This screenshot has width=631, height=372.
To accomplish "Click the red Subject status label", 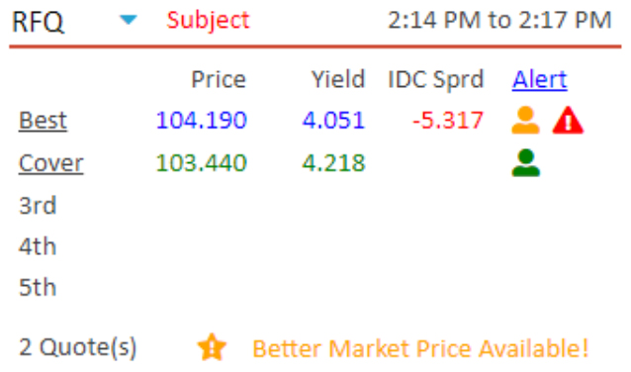I will coord(208,20).
